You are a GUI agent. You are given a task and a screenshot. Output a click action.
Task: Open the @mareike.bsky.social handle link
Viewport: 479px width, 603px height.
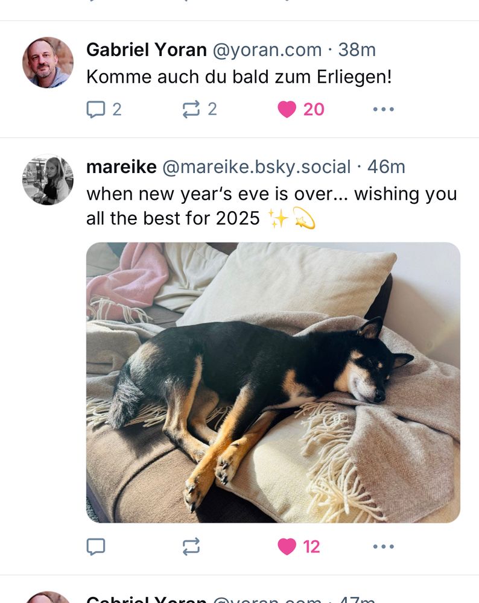(x=256, y=167)
